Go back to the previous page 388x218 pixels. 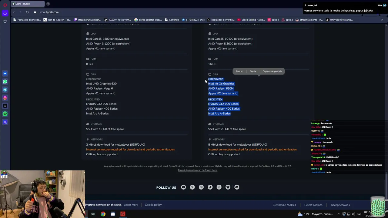(x=14, y=12)
